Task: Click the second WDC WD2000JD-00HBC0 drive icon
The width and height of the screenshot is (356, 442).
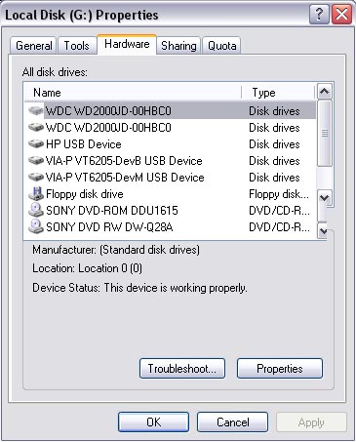Action: click(x=36, y=127)
